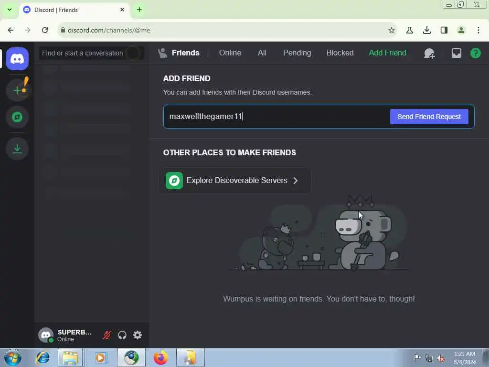This screenshot has height=367, width=489.
Task: Click the muted volume tray icon
Action: [x=441, y=358]
